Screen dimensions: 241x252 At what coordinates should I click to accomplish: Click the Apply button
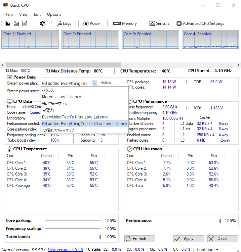189,239
